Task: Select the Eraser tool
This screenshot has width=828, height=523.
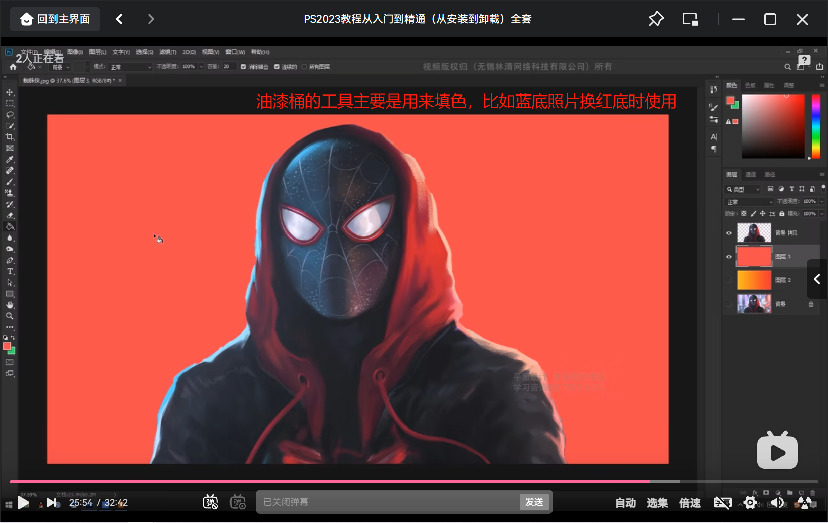Action: 10,215
